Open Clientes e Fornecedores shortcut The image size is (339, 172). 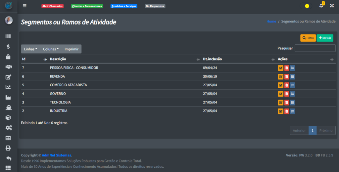87,6
